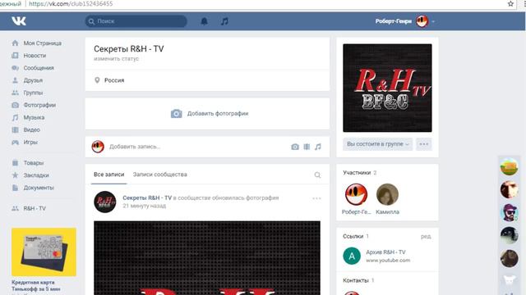Open Фотографии in sidebar
Image resolution: width=526 pixels, height=295 pixels.
click(39, 105)
